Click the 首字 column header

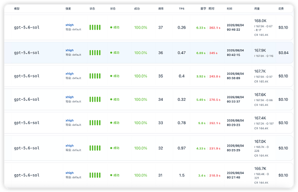point(203,9)
